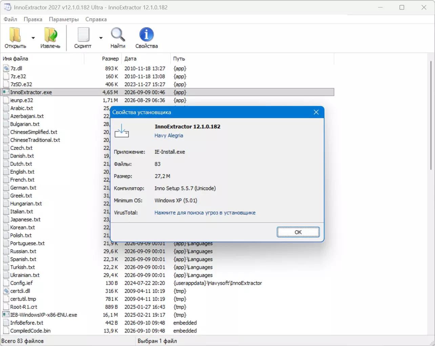Close the Свойства установщика dialog
The height and width of the screenshot is (346, 435).
point(316,112)
